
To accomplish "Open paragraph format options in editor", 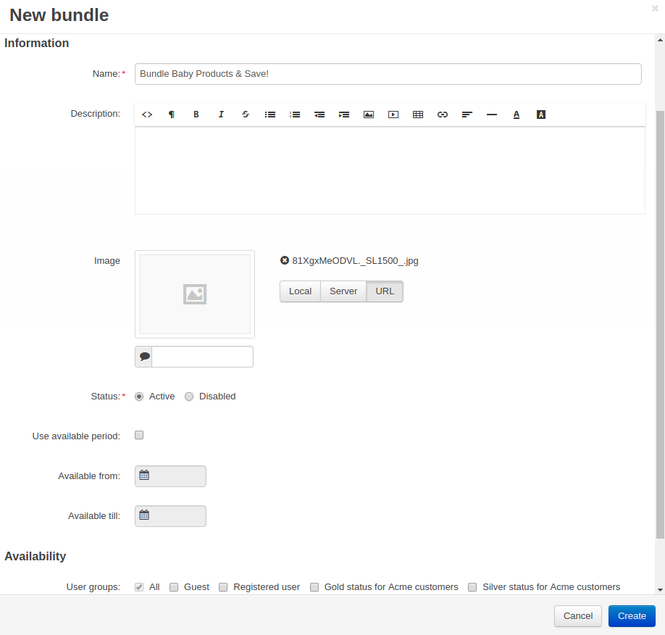I will point(172,115).
